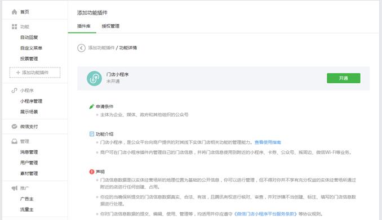
Task: Open 素材管理 in the sidebar
Action: pyautogui.click(x=29, y=173)
